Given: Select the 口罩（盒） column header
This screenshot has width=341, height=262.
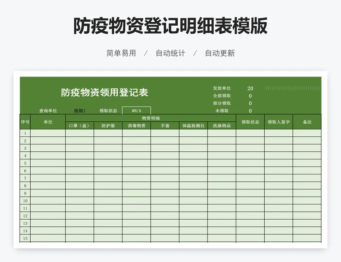Looking at the screenshot, I should [x=80, y=126].
